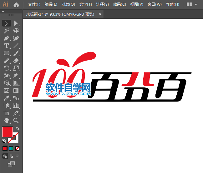Screen dimensions: 203x173
Task: Open the 窗口(W) menu
Action: [x=155, y=4]
